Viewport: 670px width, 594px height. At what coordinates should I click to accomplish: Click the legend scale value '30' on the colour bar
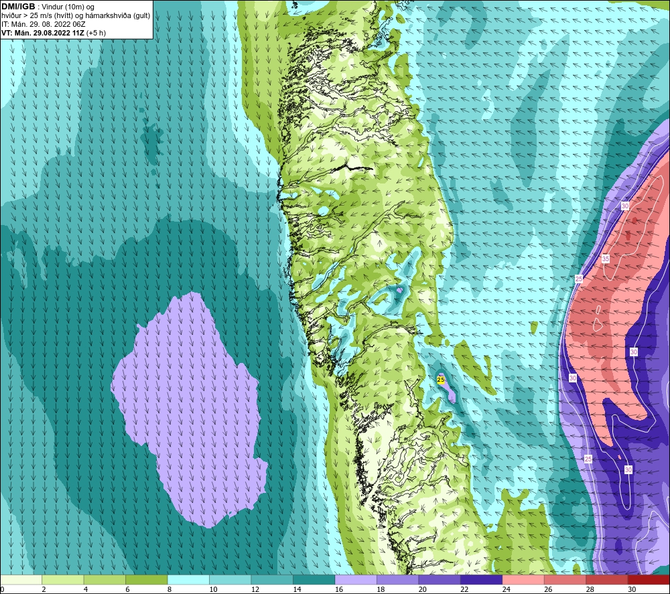(632, 589)
